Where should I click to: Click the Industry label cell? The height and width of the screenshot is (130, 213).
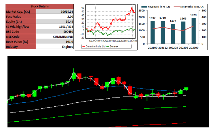21,47
